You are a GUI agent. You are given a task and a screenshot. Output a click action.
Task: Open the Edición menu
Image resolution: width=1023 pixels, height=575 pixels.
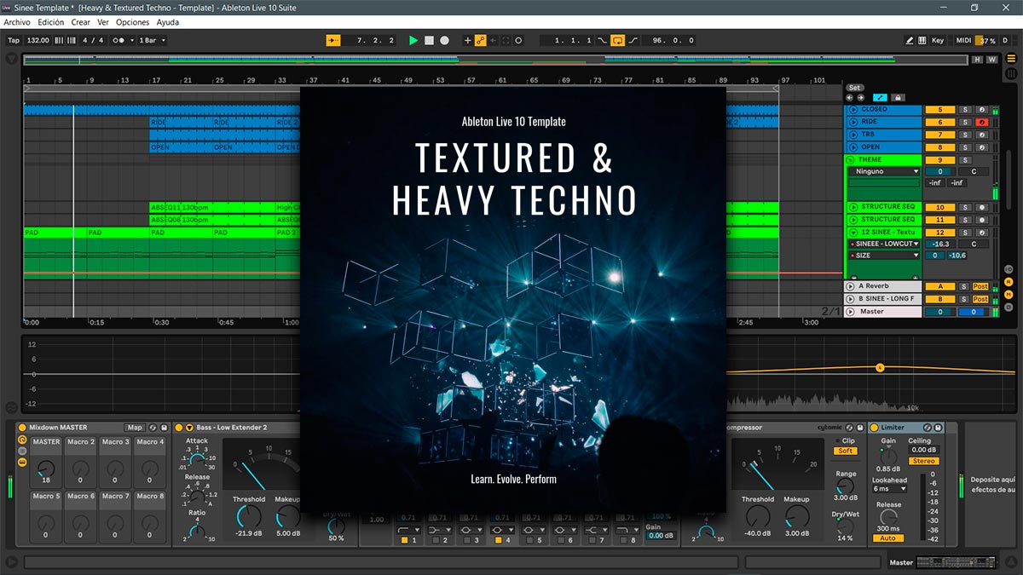(x=50, y=22)
